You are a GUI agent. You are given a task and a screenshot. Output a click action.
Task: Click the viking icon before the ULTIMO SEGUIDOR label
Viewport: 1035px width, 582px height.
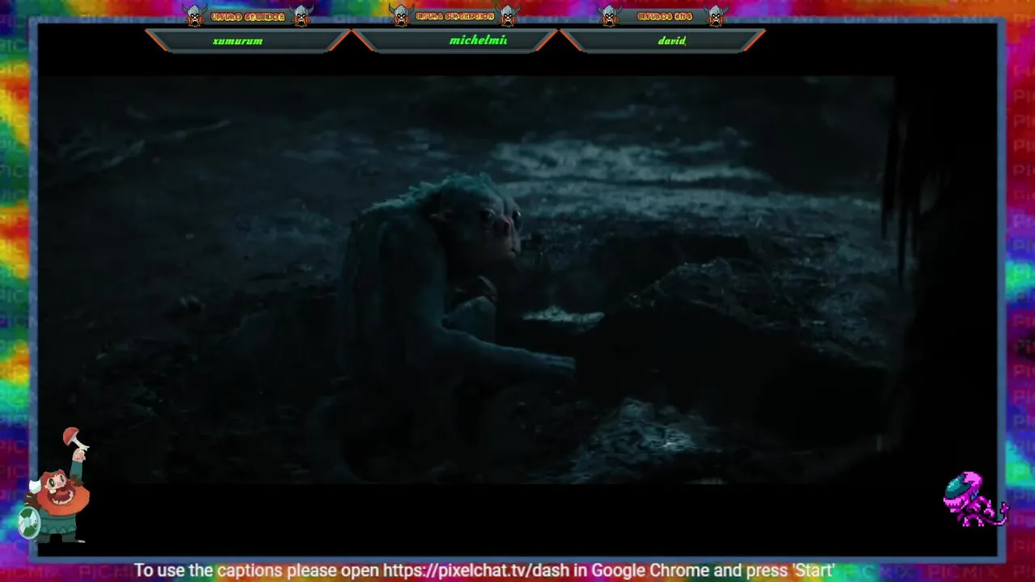[x=194, y=15]
